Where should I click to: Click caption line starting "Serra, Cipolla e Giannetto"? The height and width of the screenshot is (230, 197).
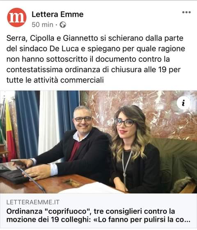[95, 38]
